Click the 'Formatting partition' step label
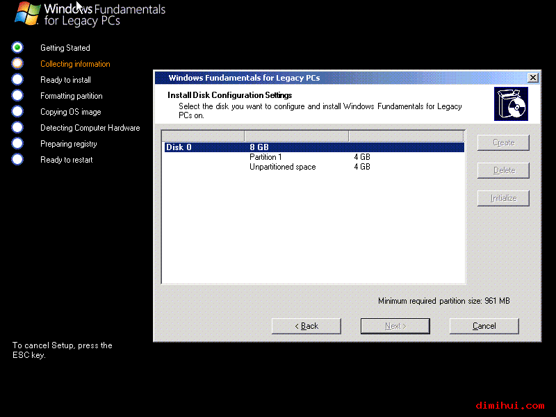 pos(72,96)
